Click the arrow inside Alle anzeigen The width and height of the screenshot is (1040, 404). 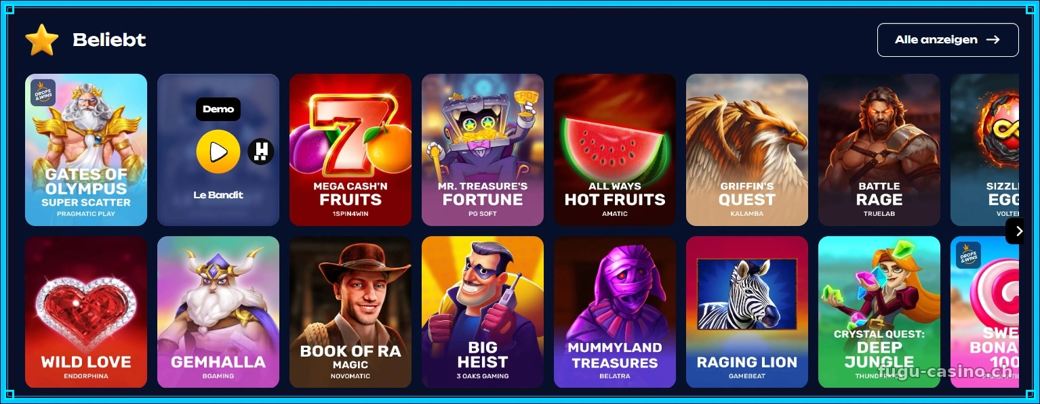(x=993, y=40)
